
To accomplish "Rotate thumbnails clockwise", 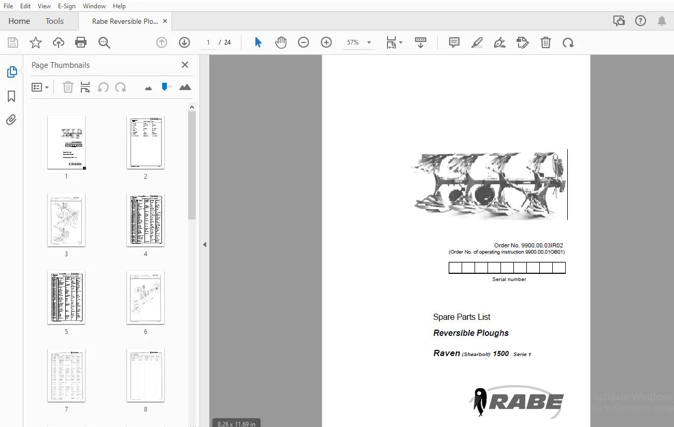I will coord(121,87).
